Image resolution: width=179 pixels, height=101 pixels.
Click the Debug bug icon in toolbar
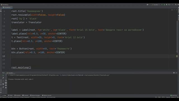(x=164, y=5)
